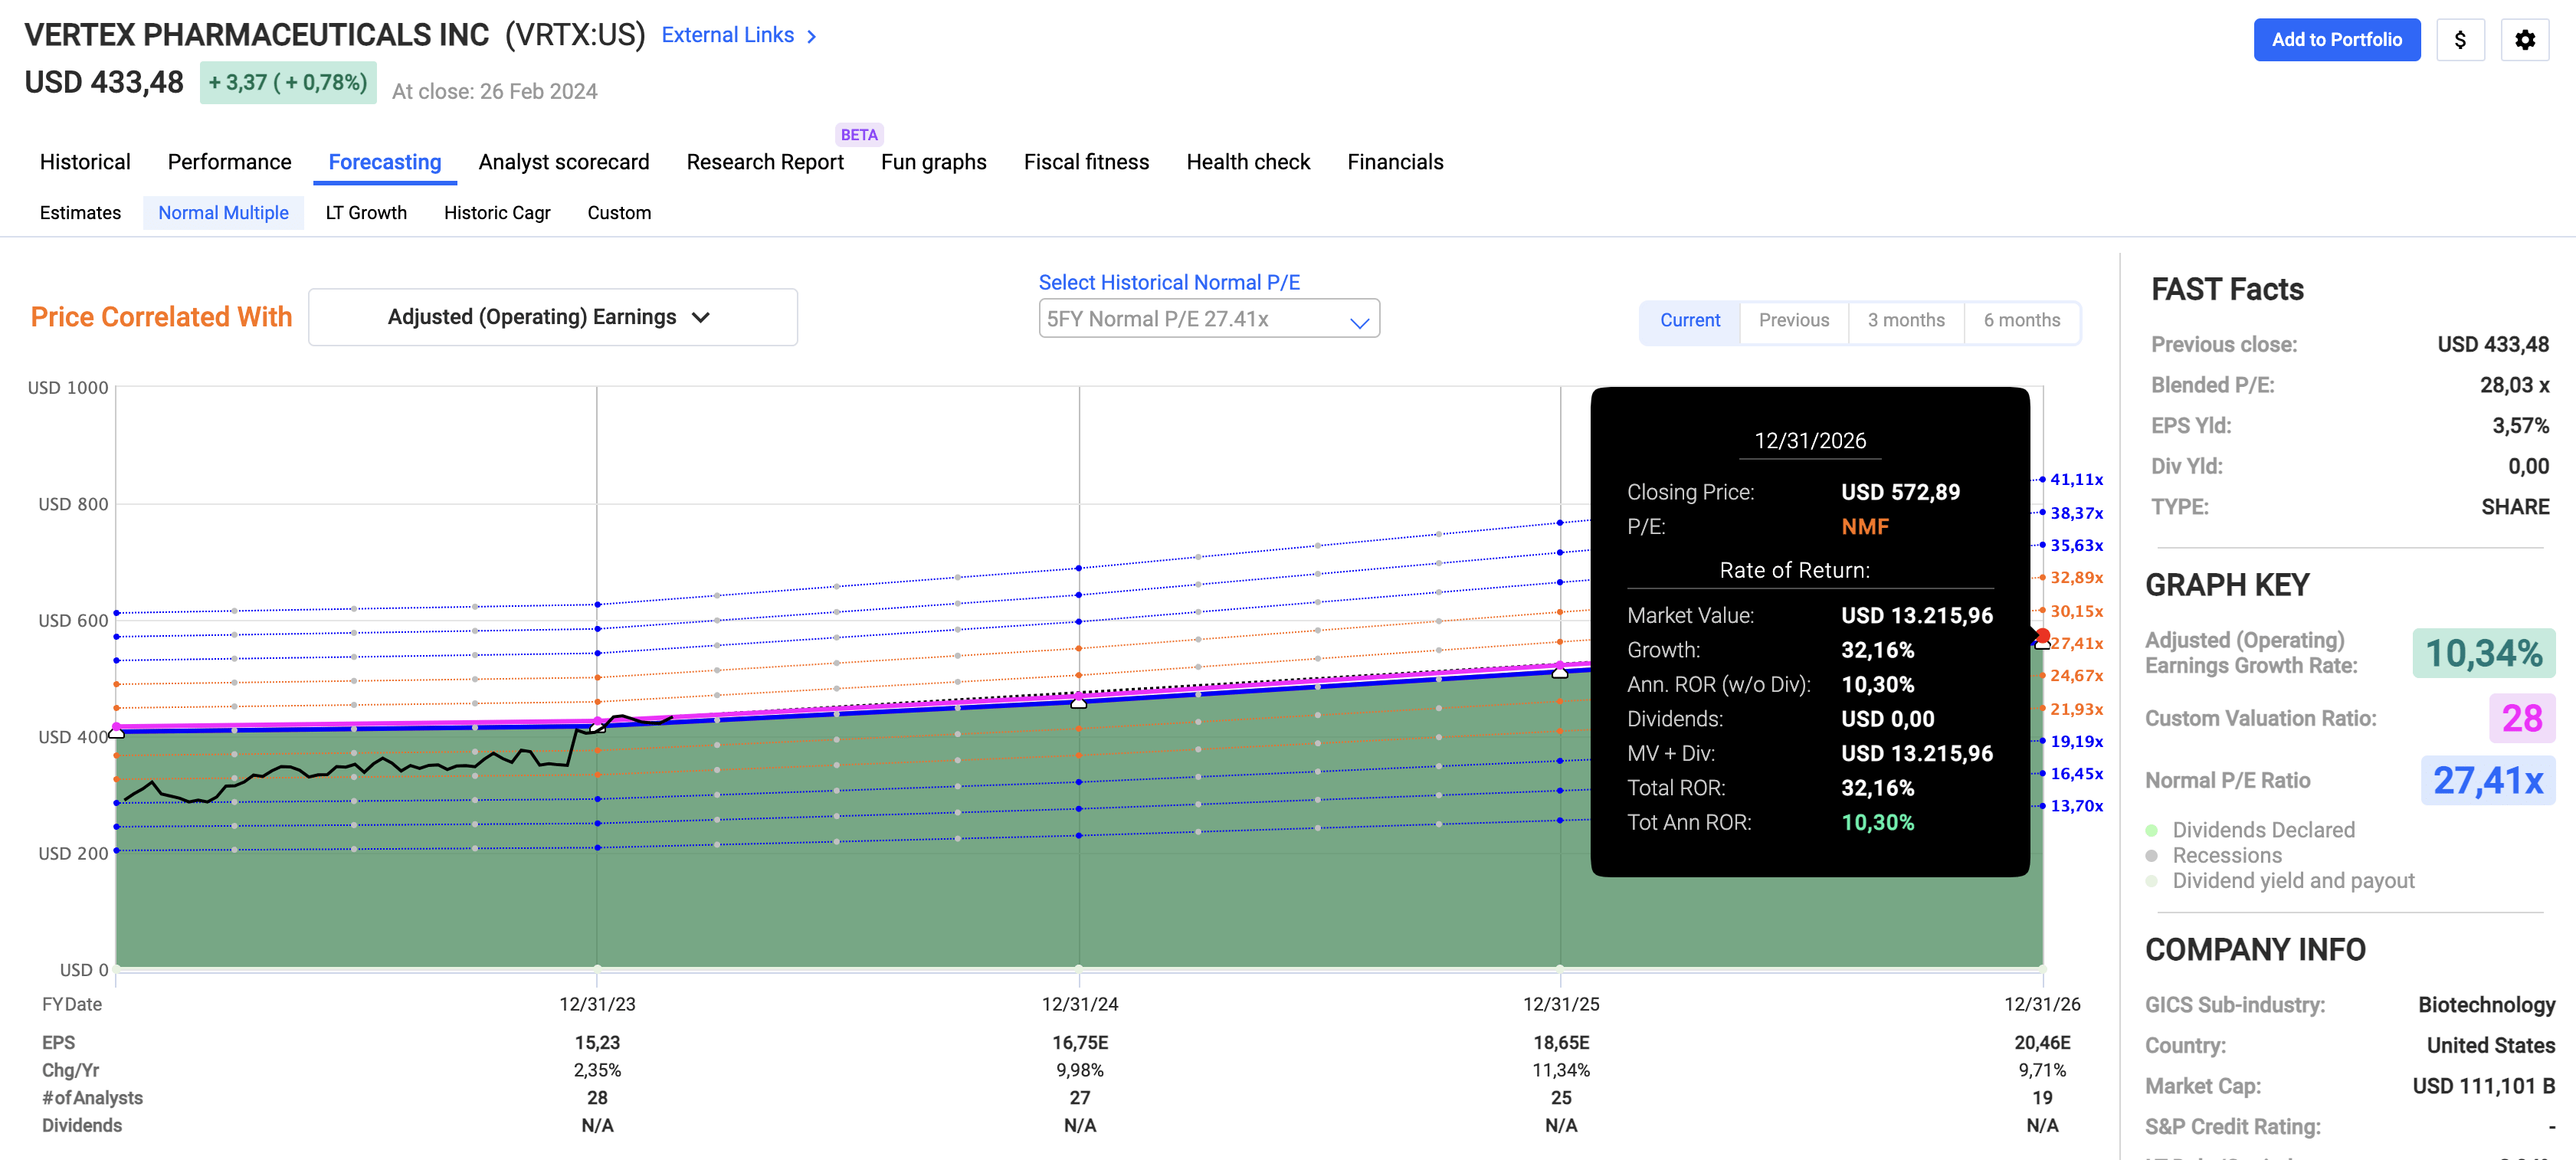Click the BETA badge above Research Report
Screen dimensions: 2576x1160
(859, 135)
